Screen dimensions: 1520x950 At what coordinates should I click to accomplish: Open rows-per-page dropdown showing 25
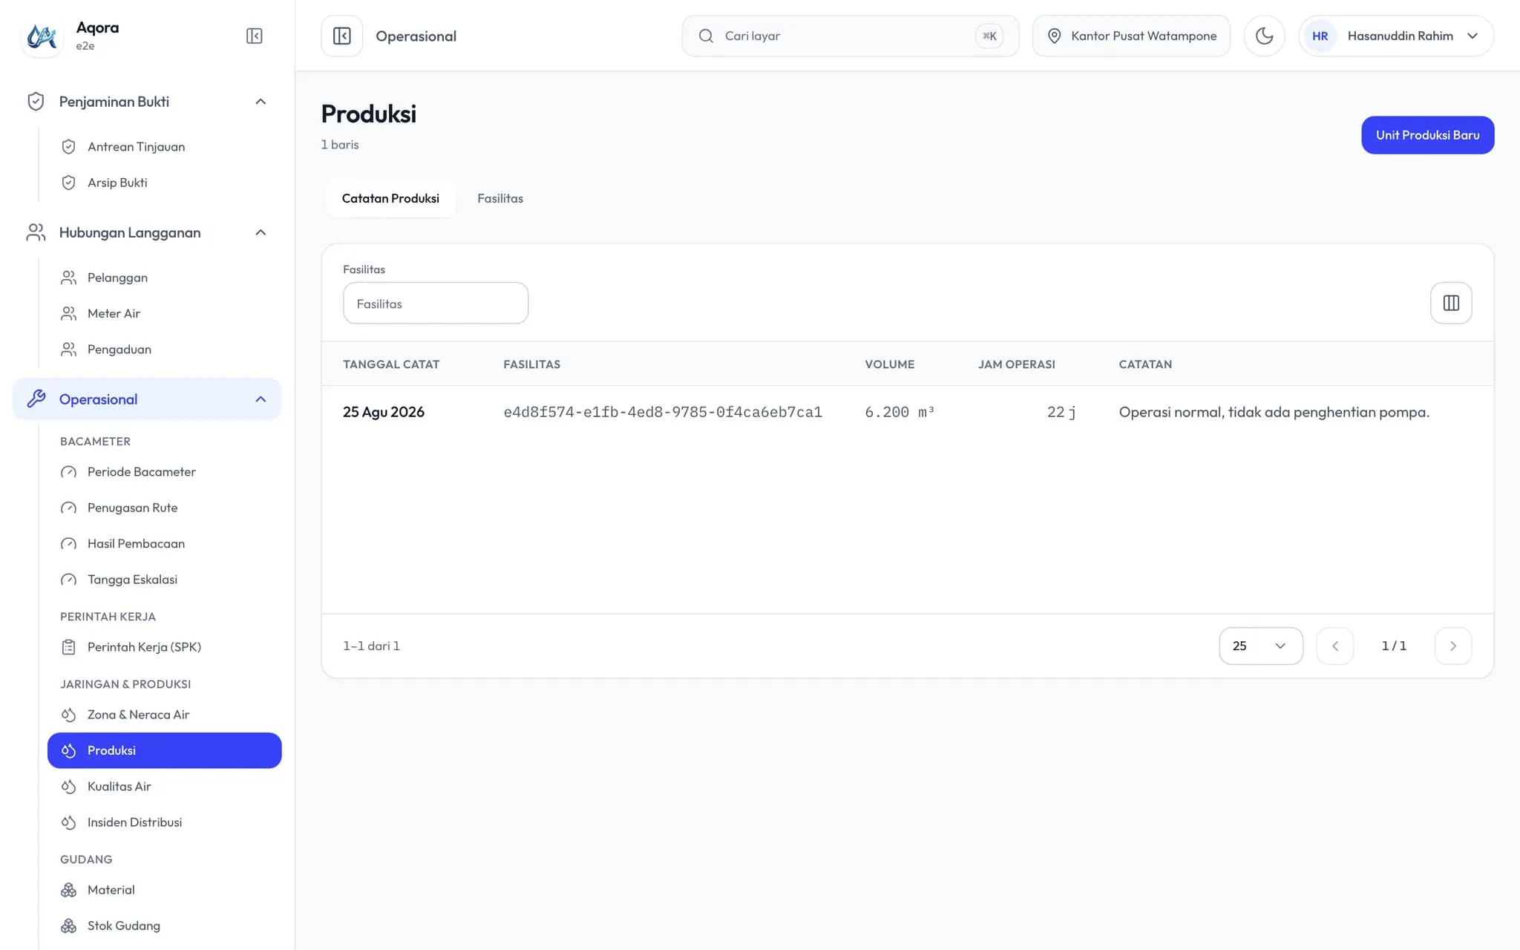(x=1261, y=646)
